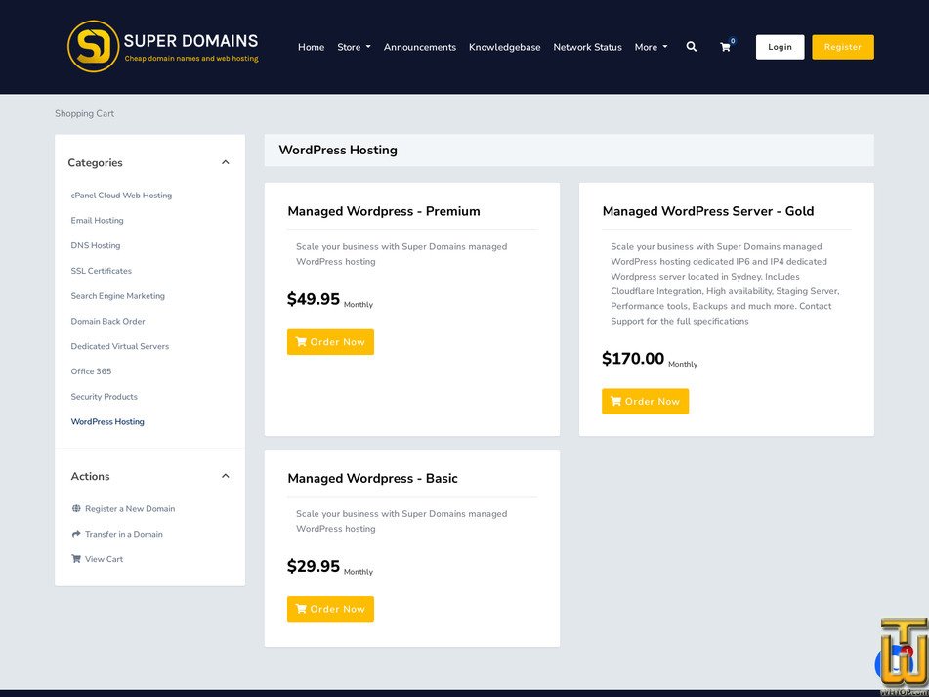
Task: Click the Shopping Cart breadcrumb
Action: click(x=85, y=113)
